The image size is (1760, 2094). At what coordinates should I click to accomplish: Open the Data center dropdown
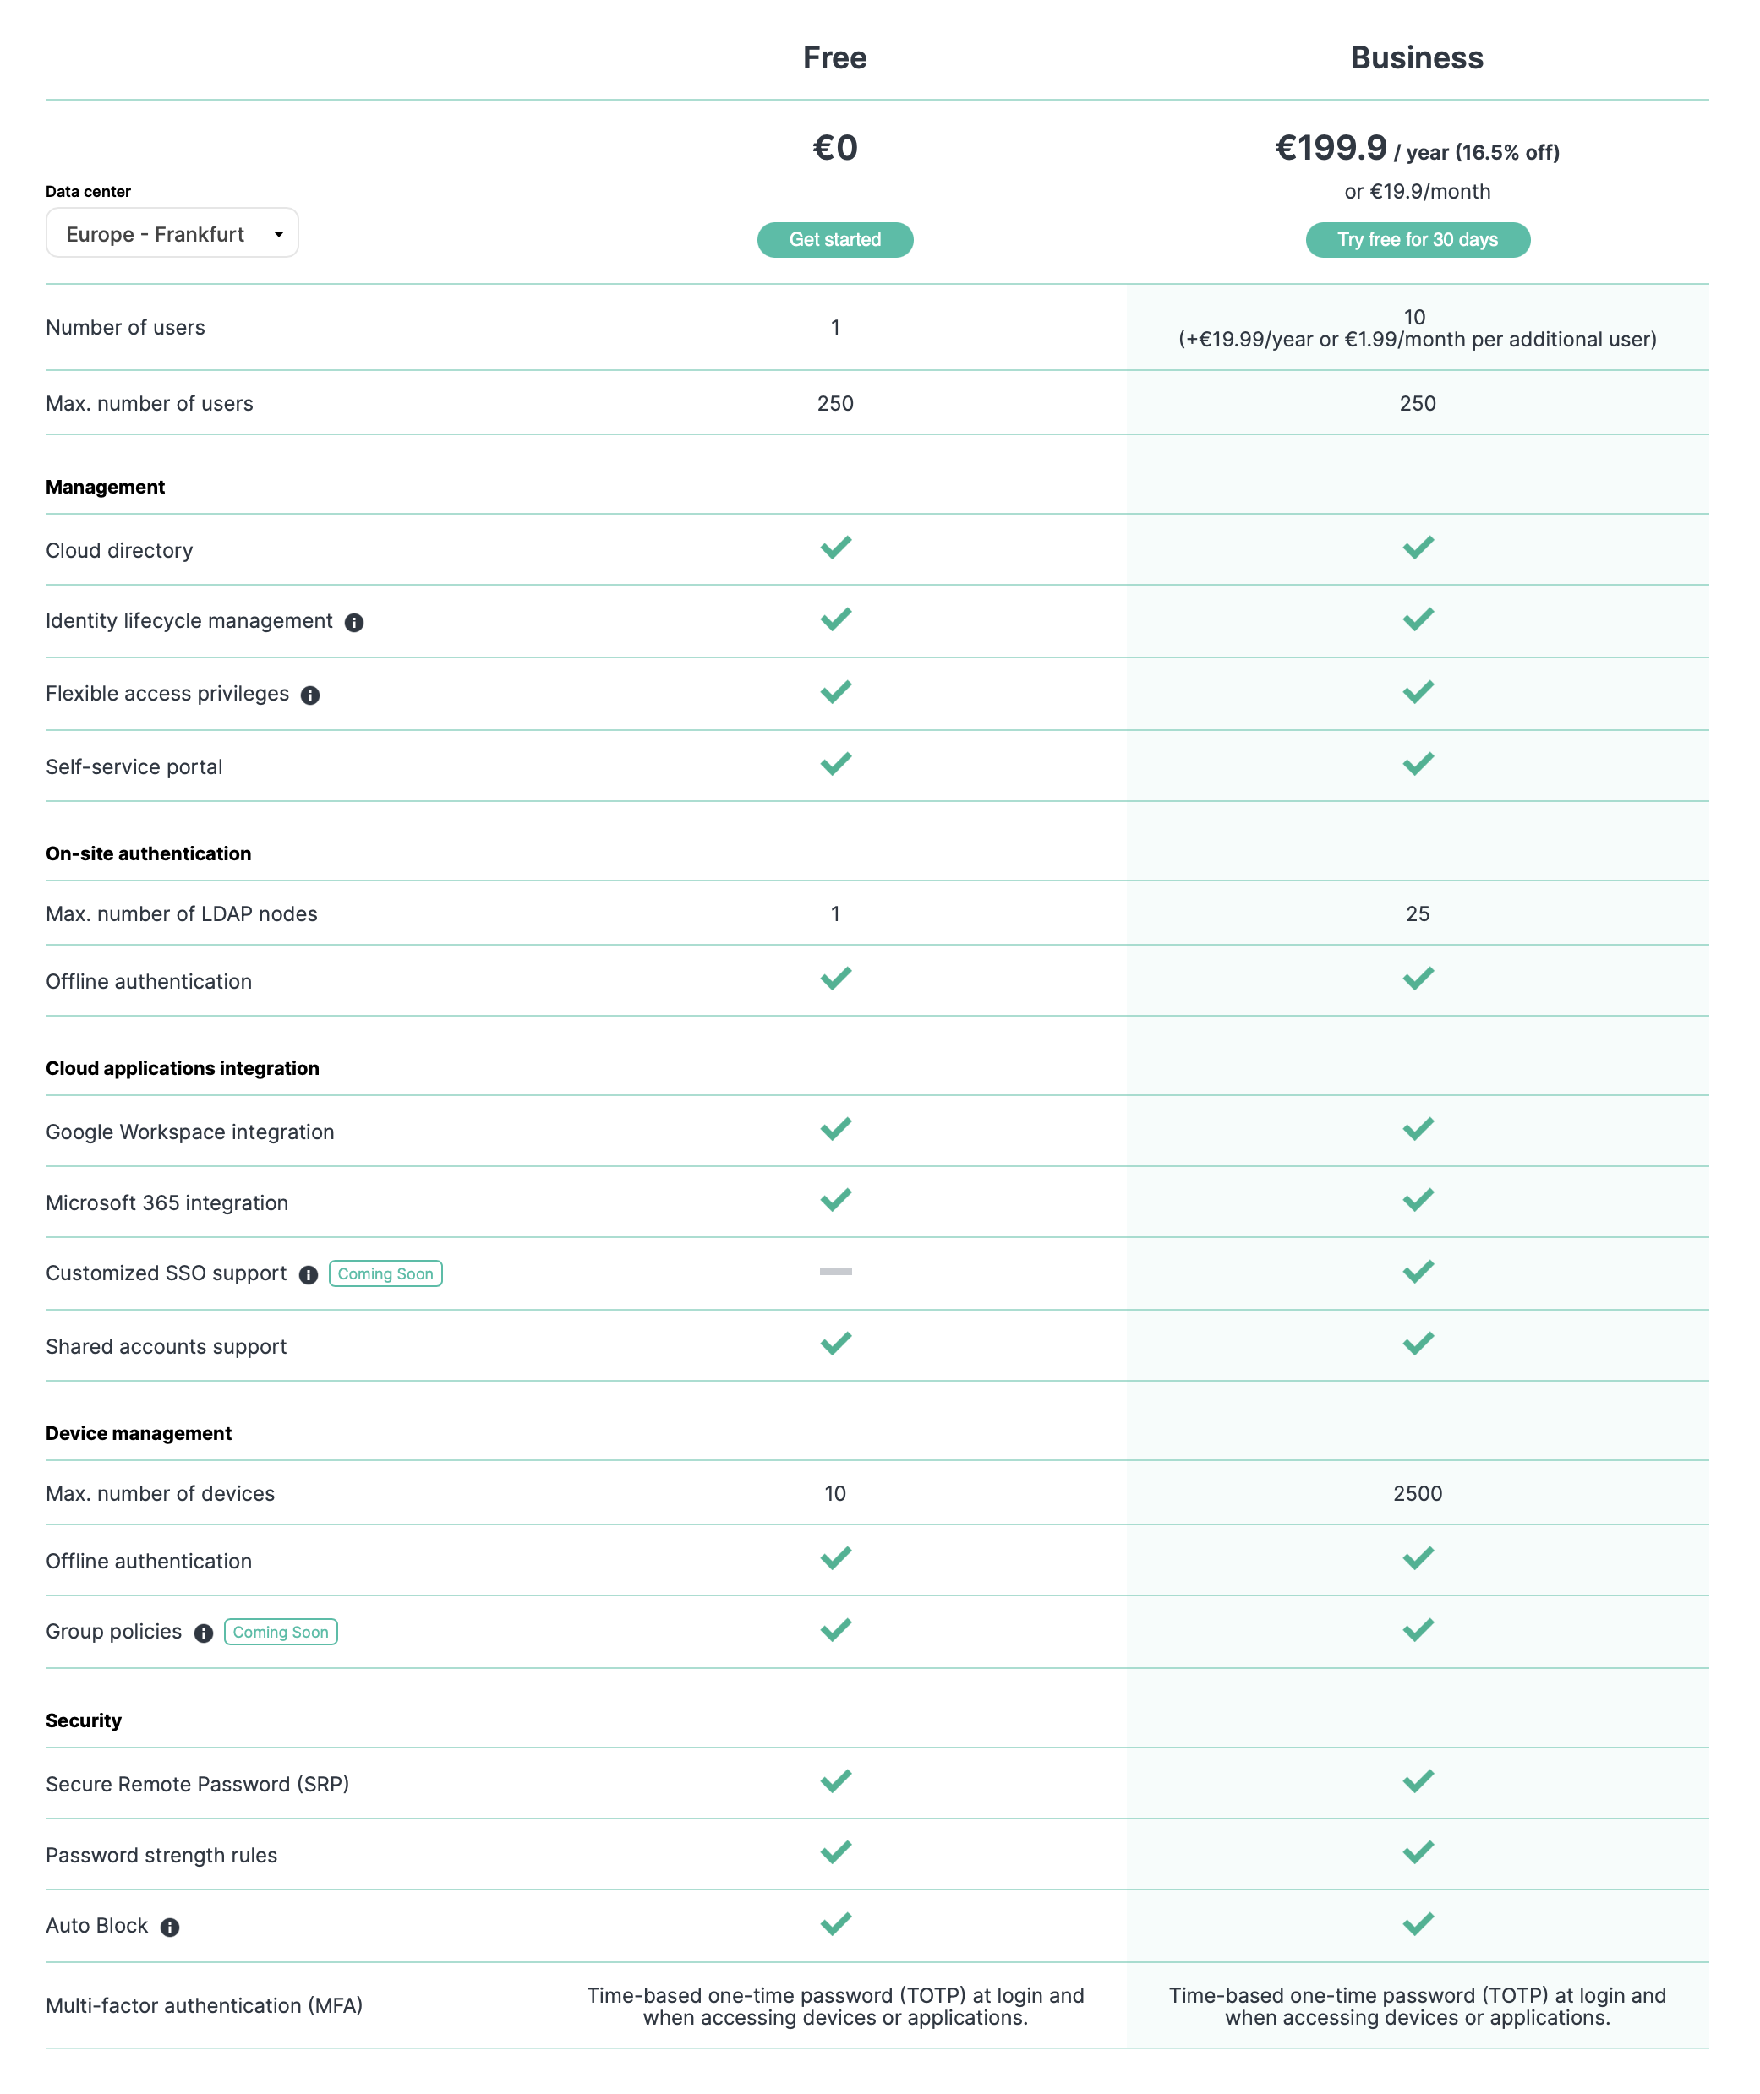pyautogui.click(x=172, y=233)
